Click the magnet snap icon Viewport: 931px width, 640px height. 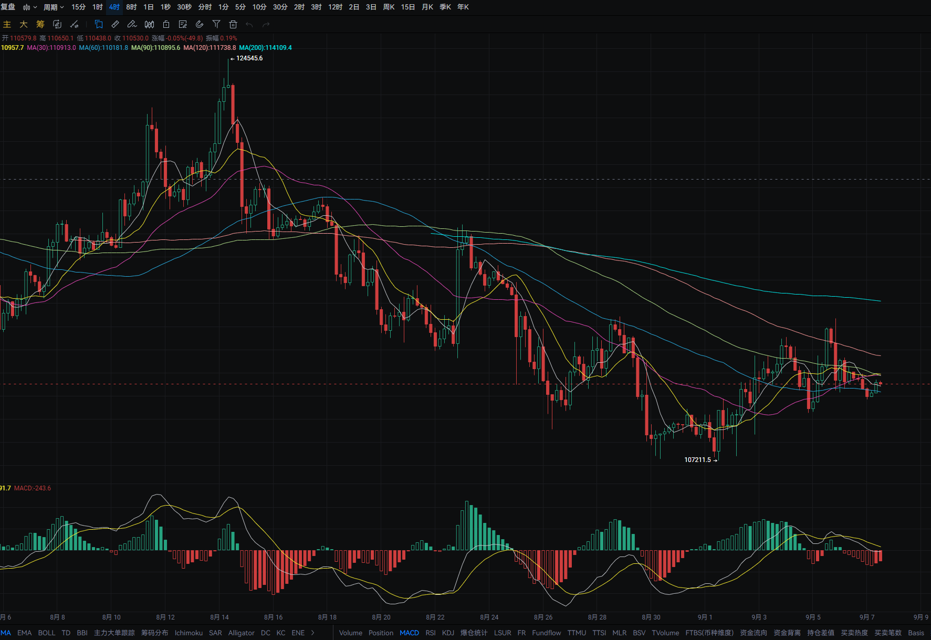[200, 24]
